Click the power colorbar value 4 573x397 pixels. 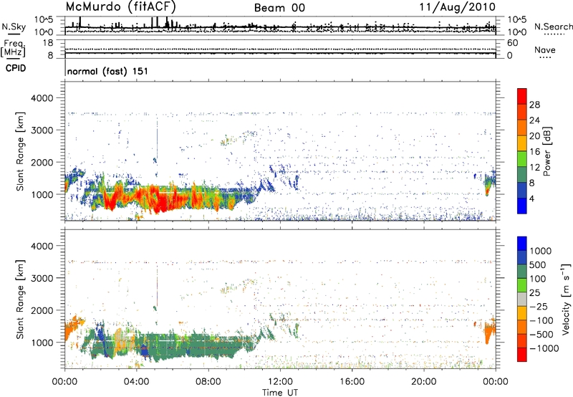click(x=531, y=198)
